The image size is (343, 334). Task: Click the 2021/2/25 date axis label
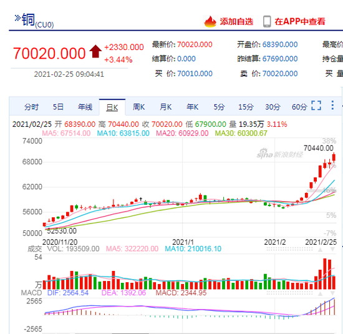[321, 242]
